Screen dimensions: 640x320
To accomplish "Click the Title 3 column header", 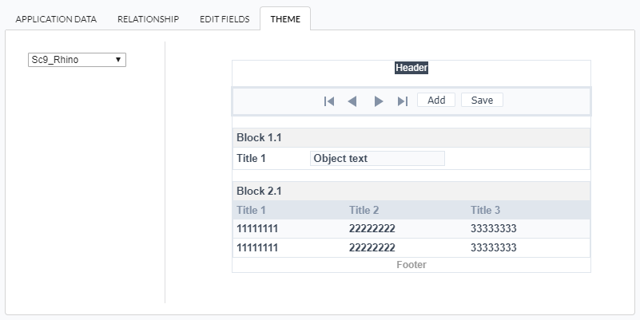I will [x=485, y=211].
